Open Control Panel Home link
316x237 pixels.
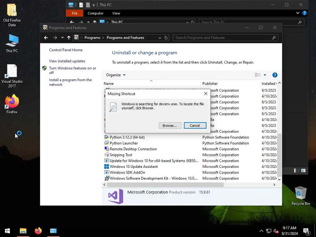[x=66, y=50]
